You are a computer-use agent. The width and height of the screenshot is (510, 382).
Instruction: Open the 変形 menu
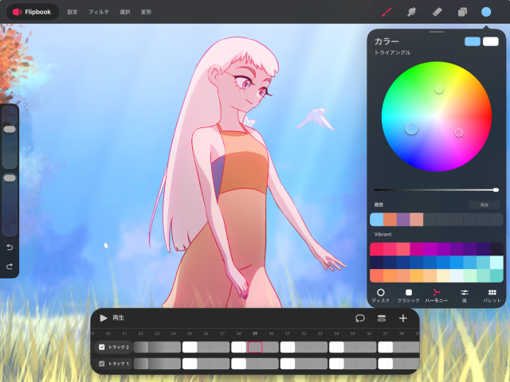[x=146, y=12]
